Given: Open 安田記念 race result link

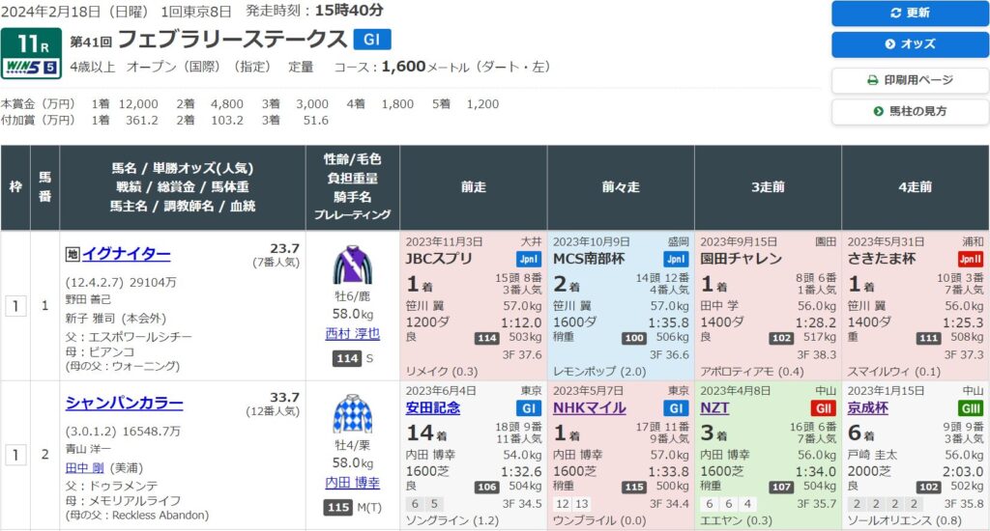Looking at the screenshot, I should [432, 408].
